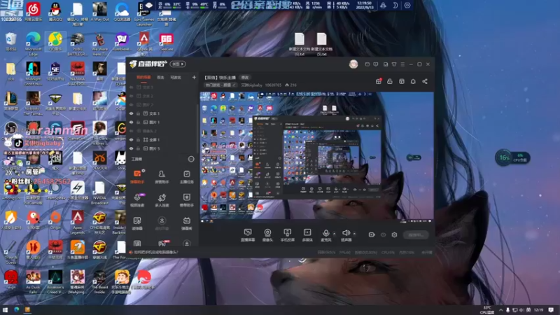Add 手机投屏 phone casting source
The height and width of the screenshot is (315, 560).
287,235
